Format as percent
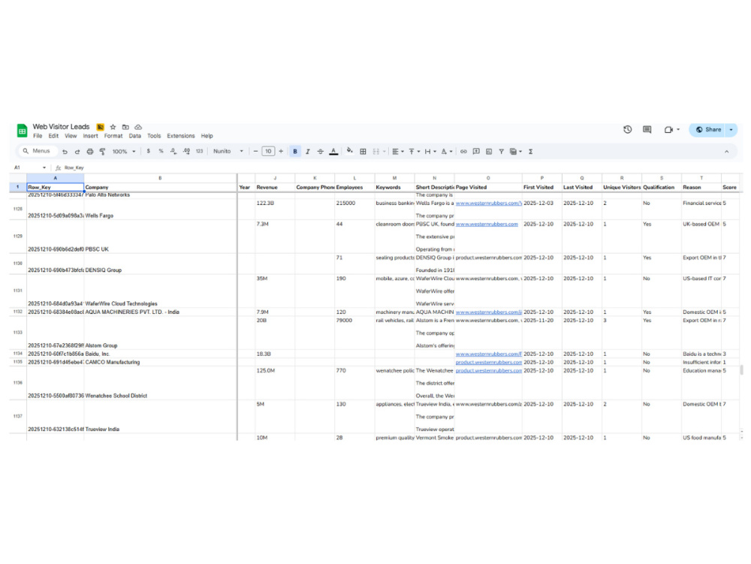 click(161, 151)
